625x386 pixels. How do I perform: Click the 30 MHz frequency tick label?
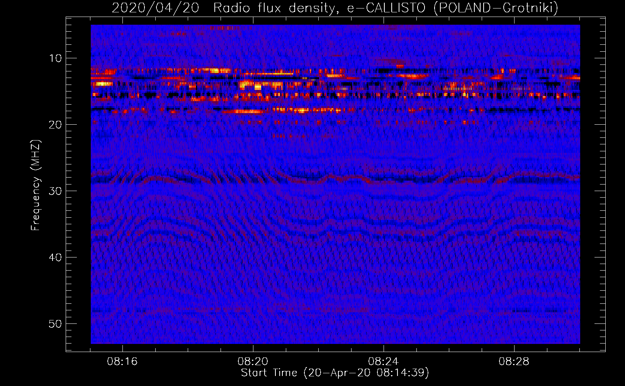(56, 191)
